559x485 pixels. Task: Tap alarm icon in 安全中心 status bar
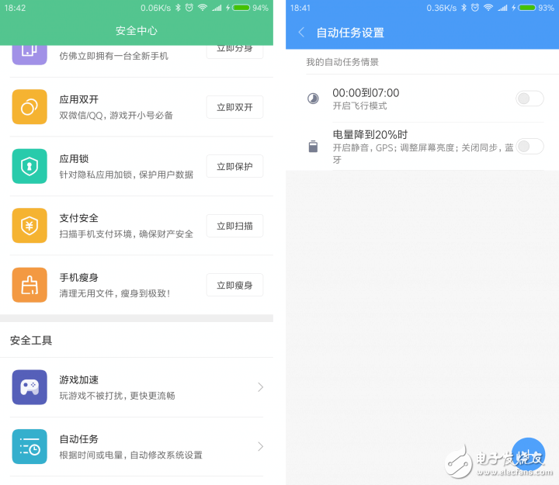[189, 8]
